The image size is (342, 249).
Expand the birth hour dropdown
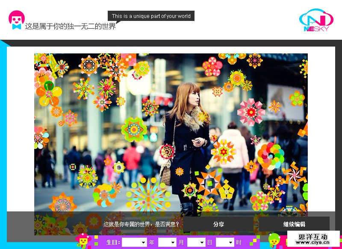(x=225, y=242)
